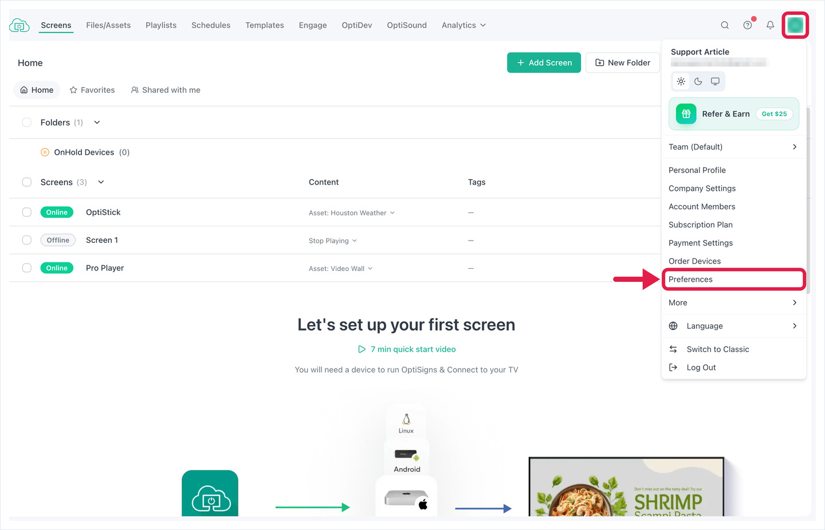Click the Switch to Classic arrows icon

(x=674, y=349)
